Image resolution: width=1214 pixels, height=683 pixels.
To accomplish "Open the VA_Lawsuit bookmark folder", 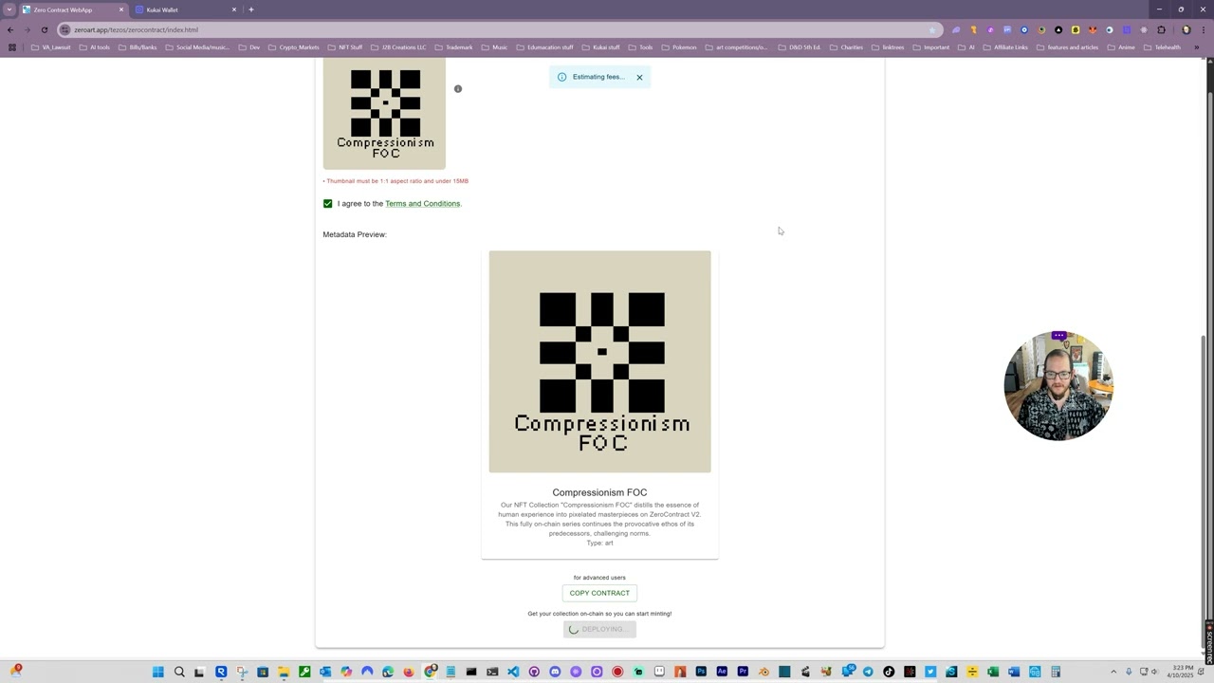I will tap(51, 47).
